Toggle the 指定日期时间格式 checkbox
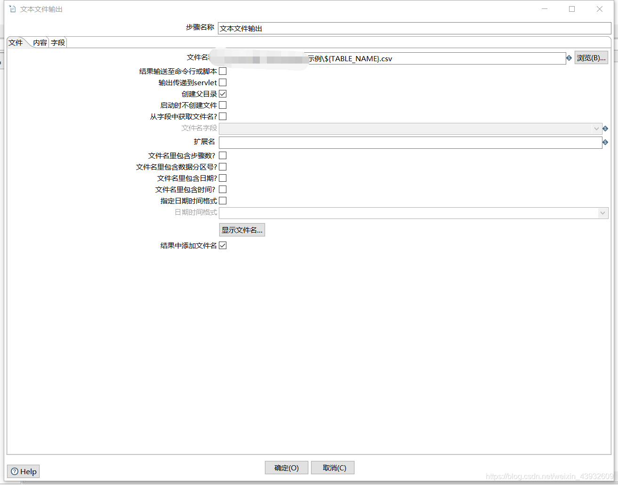 (x=223, y=201)
